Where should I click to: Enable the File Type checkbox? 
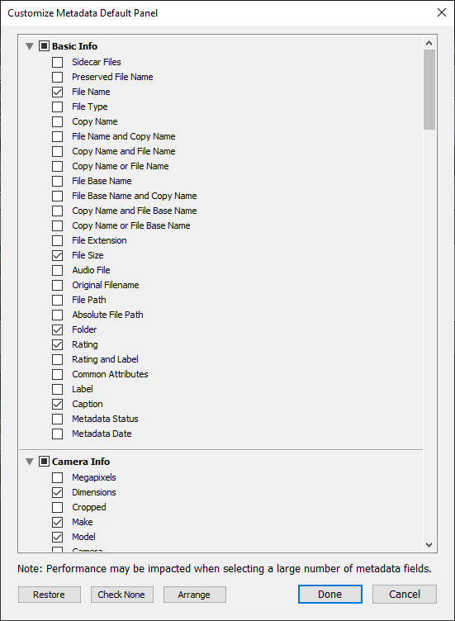coord(58,107)
